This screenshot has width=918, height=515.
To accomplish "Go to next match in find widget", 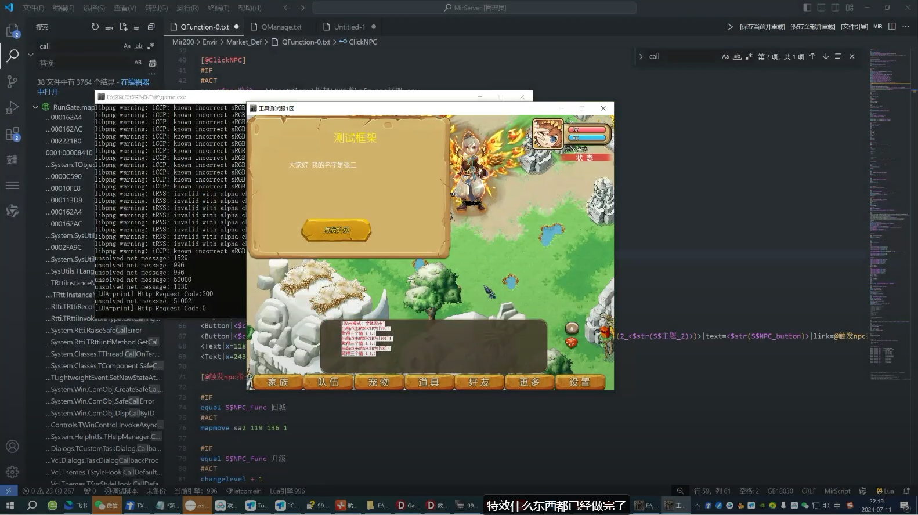I will 825,56.
